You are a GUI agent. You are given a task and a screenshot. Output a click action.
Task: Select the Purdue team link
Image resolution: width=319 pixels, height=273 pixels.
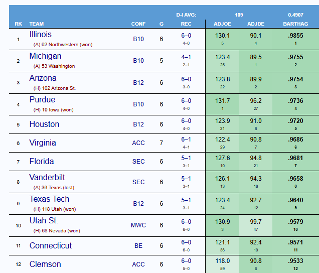pyautogui.click(x=42, y=100)
